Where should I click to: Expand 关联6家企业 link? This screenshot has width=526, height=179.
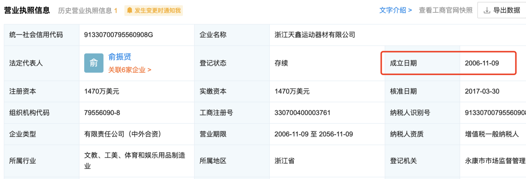tap(129, 70)
